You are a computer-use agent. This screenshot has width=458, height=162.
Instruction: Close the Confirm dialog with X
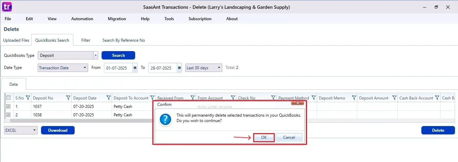pyautogui.click(x=298, y=103)
